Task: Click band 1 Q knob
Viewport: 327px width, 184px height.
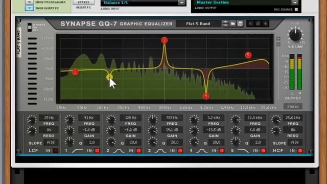Action: tap(69, 142)
